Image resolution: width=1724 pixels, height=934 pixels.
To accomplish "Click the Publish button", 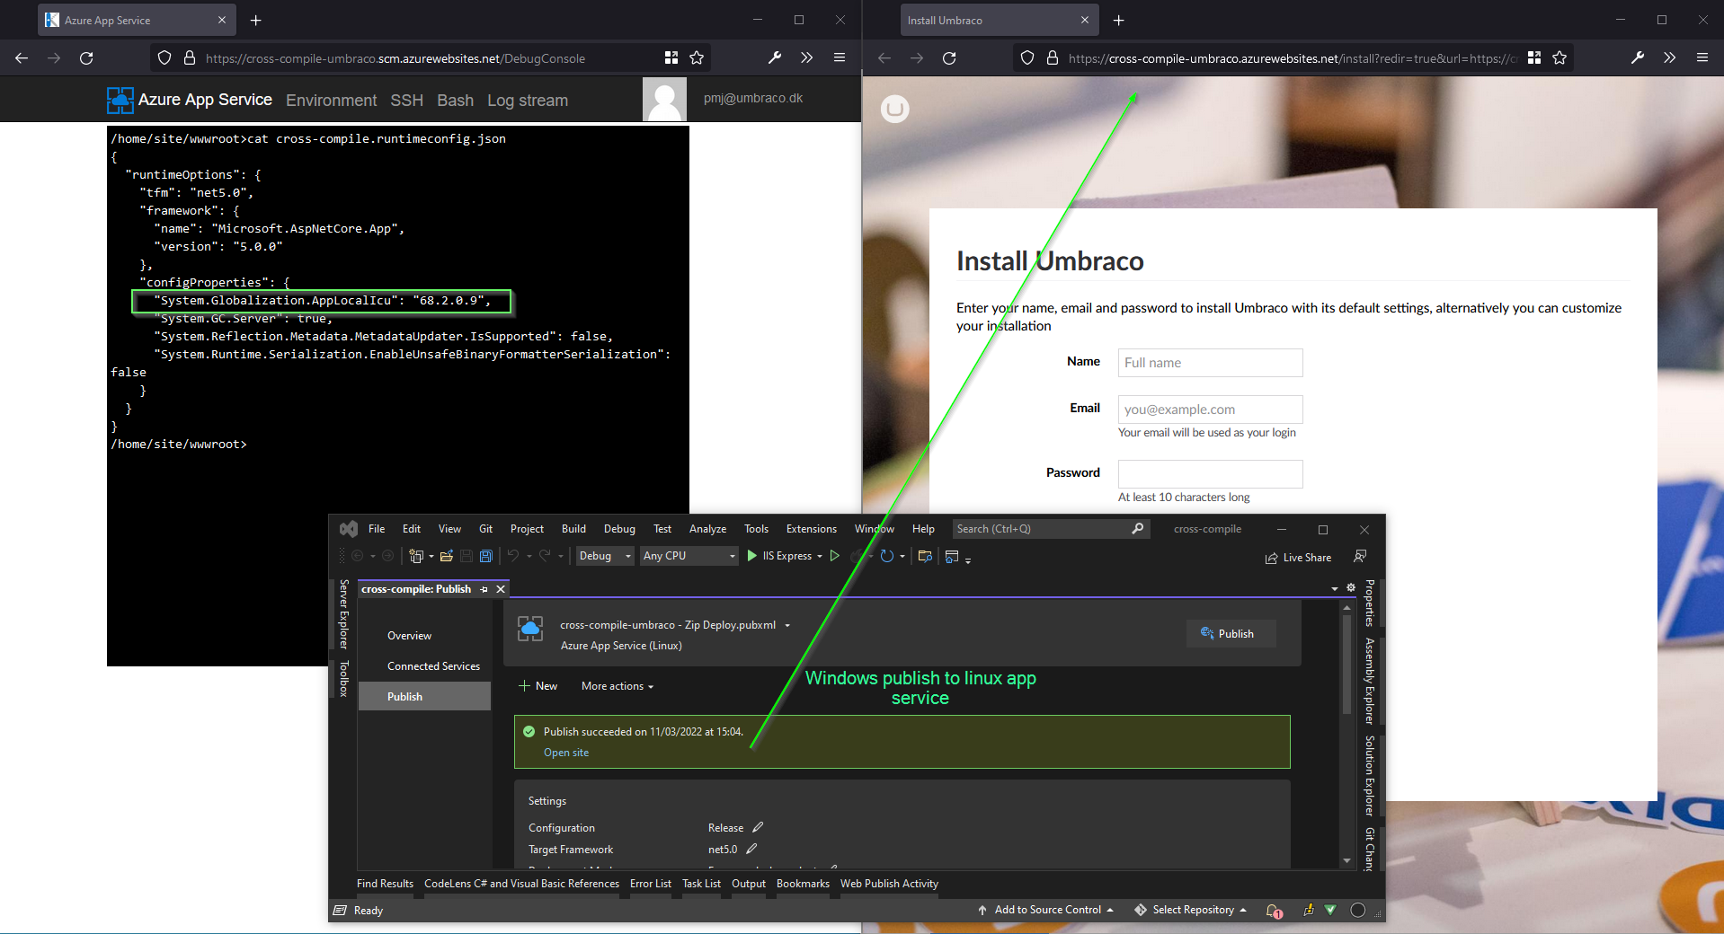I will 1231,633.
